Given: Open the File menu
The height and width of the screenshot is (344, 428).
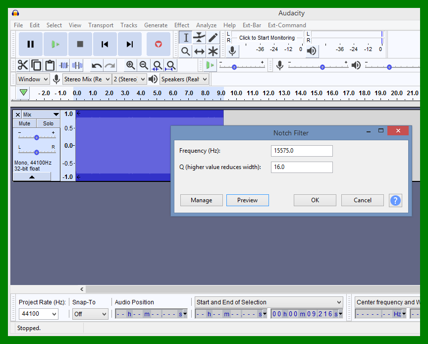Looking at the screenshot, I should click(x=18, y=25).
